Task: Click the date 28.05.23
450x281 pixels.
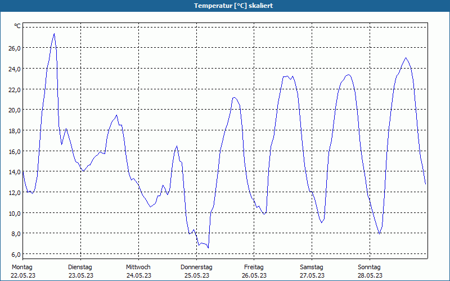Action: click(370, 275)
